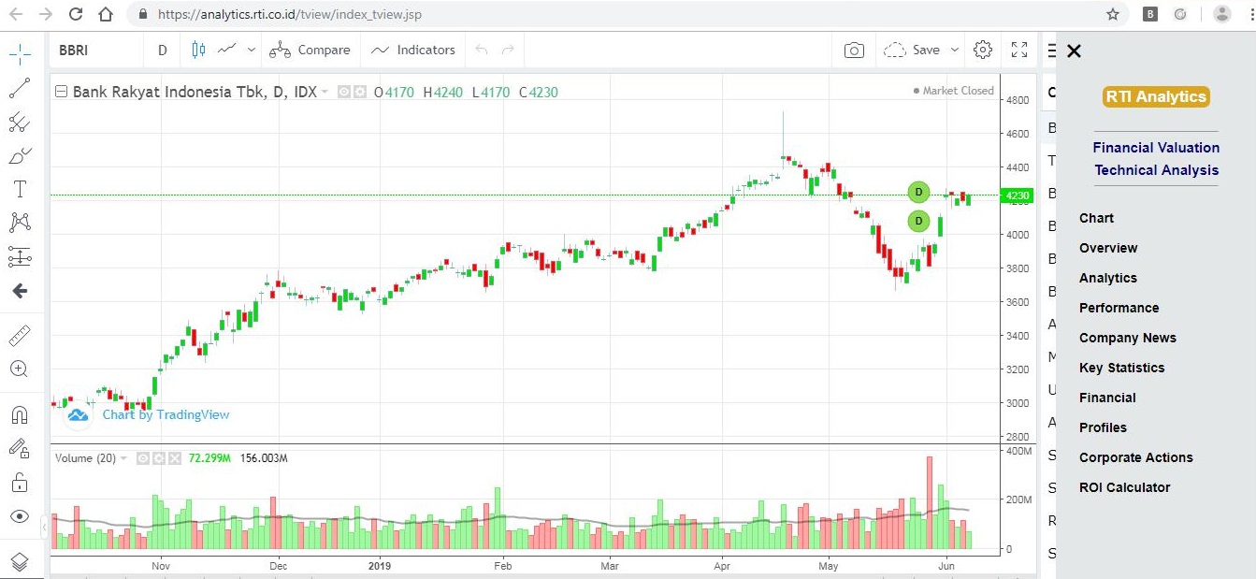Screen dimensions: 1256x579
Task: Open main series settings gear in legend
Action: click(358, 92)
